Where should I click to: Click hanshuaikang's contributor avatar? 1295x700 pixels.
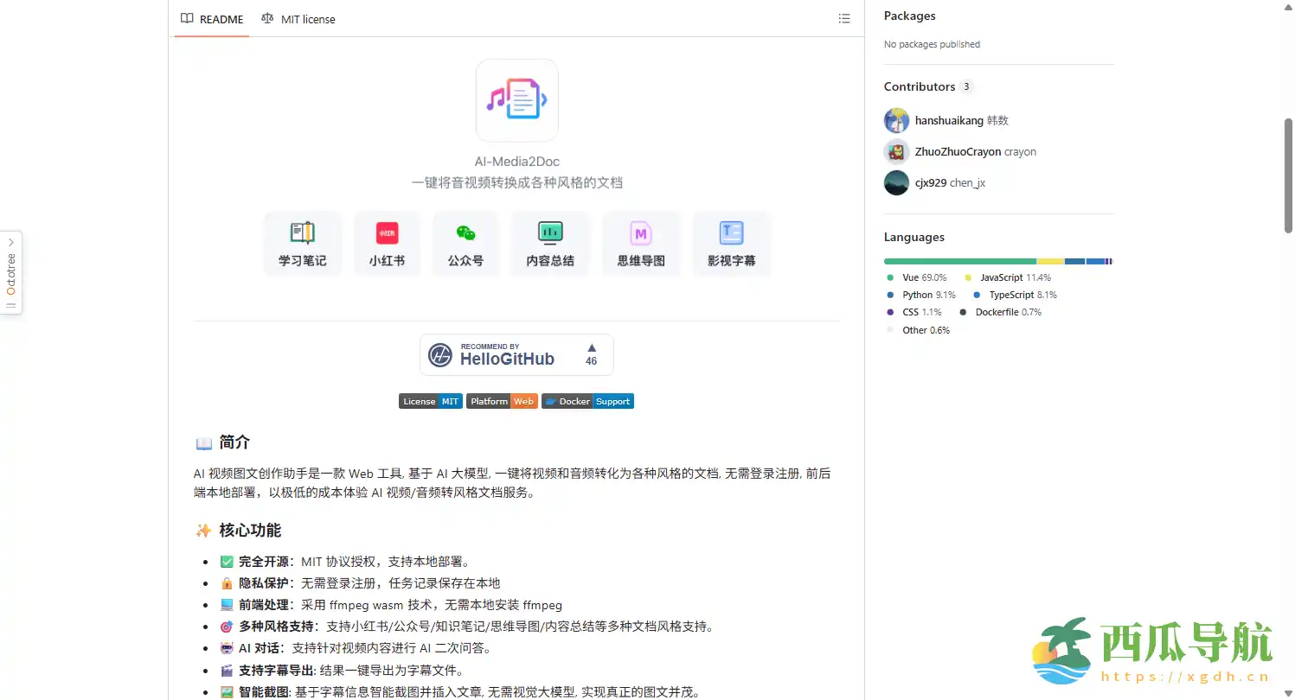click(x=896, y=121)
